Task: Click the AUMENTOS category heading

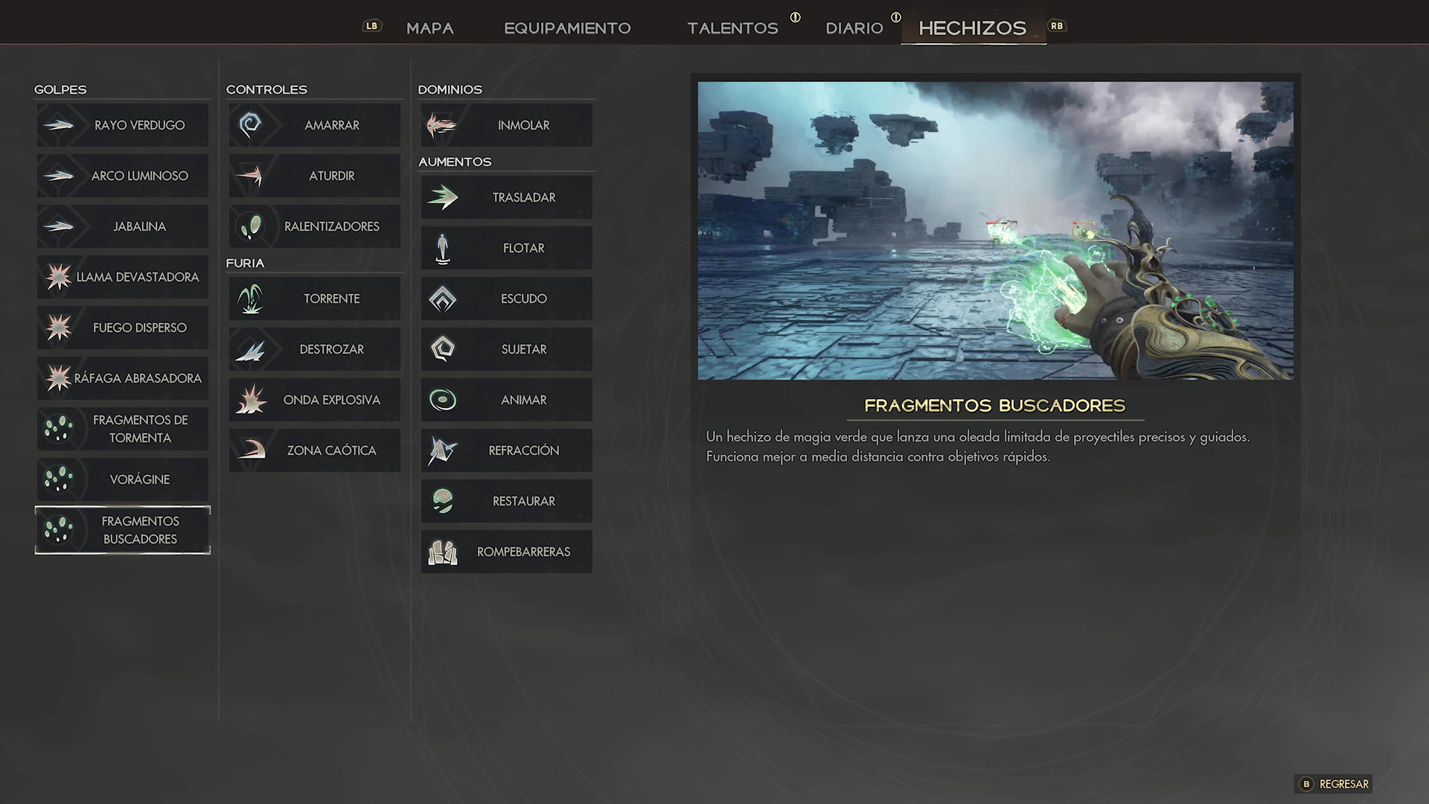Action: pos(455,162)
